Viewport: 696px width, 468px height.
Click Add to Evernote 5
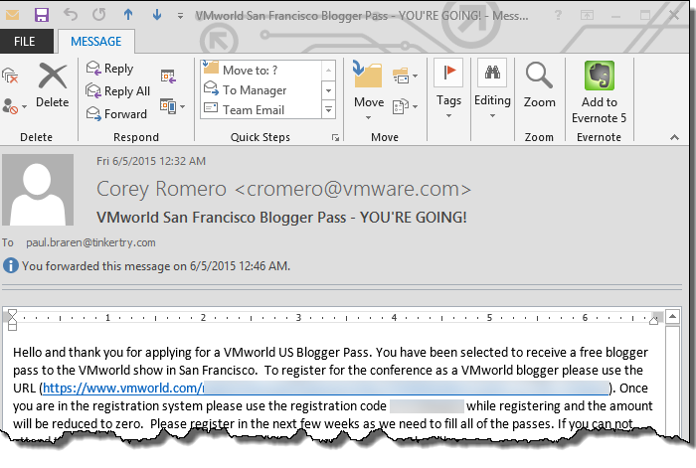[600, 91]
